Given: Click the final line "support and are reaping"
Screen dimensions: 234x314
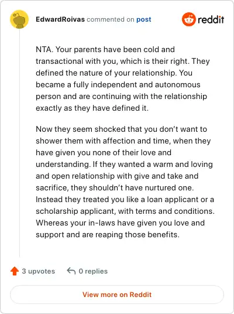Looking at the screenshot, I should (108, 235).
